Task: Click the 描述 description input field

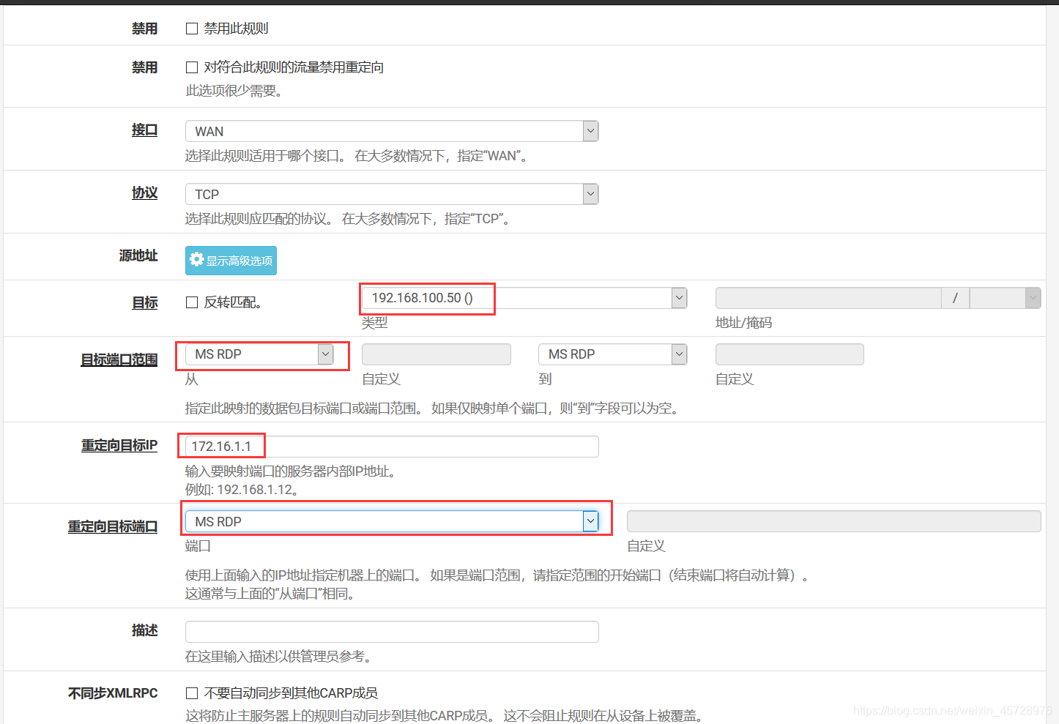Action: point(392,632)
